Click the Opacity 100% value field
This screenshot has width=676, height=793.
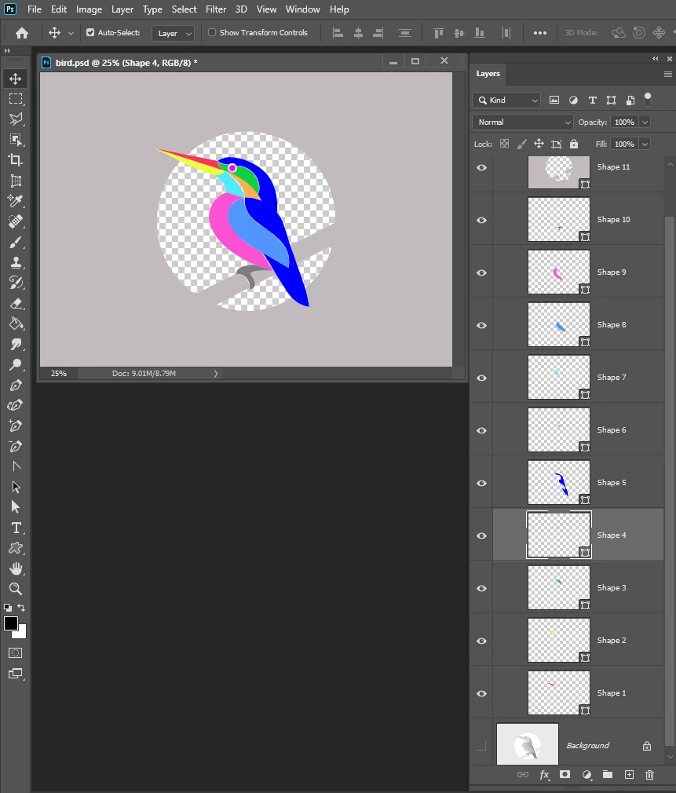coord(624,122)
